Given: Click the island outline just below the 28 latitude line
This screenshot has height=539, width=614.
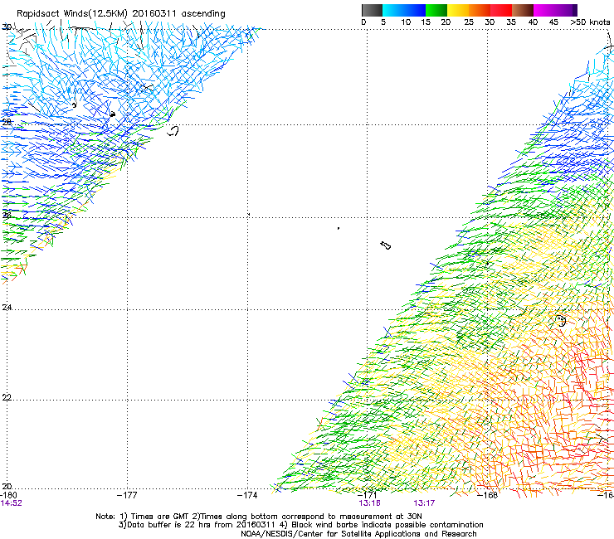Looking at the screenshot, I should coord(173,131).
